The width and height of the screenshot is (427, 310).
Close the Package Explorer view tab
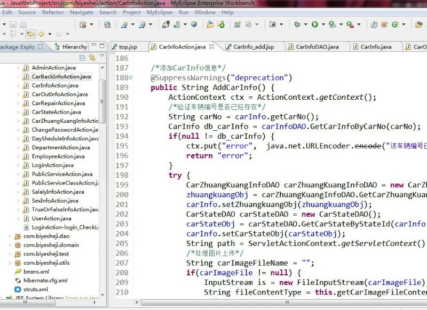pos(41,46)
